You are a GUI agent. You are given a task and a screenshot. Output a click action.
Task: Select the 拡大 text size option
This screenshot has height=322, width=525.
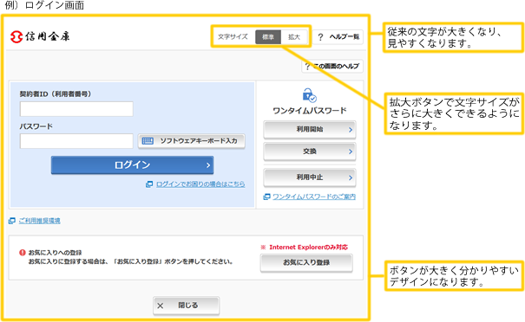tap(294, 36)
